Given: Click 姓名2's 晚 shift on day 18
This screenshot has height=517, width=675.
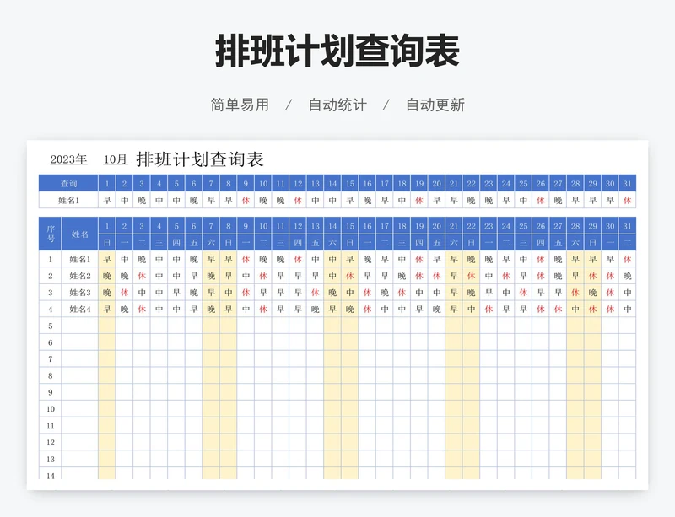Looking at the screenshot, I should pyautogui.click(x=402, y=276).
